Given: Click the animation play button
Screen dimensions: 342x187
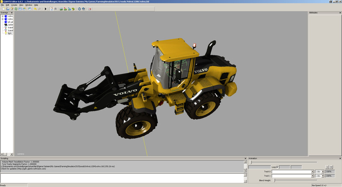Looking at the screenshot, I should click(327, 167).
